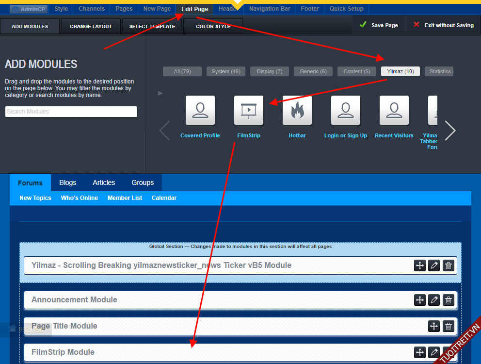Show All (79) modules filter
This screenshot has width=481, height=364.
[x=182, y=71]
